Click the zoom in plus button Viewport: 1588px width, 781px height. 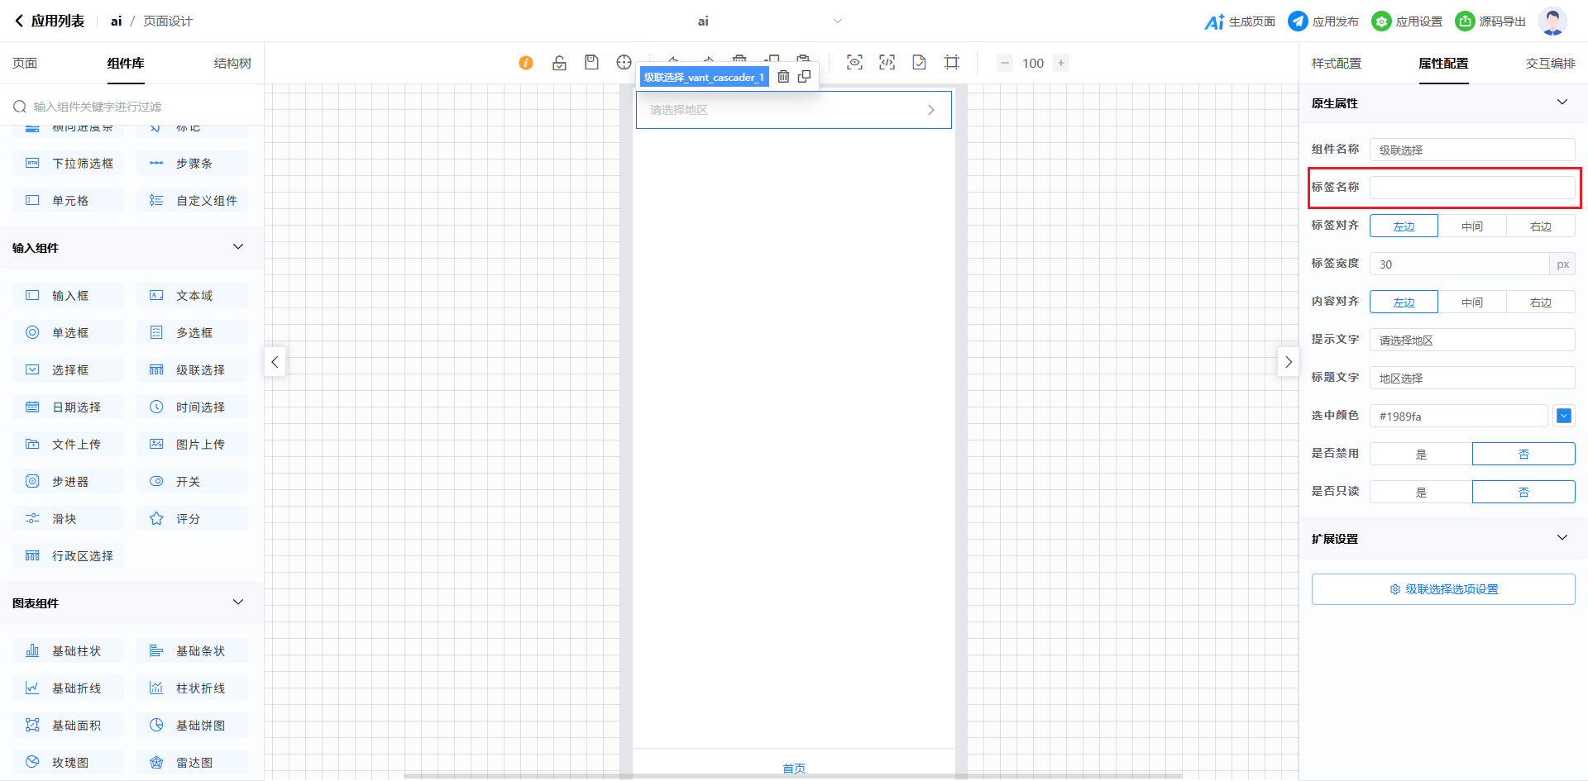[x=1061, y=63]
